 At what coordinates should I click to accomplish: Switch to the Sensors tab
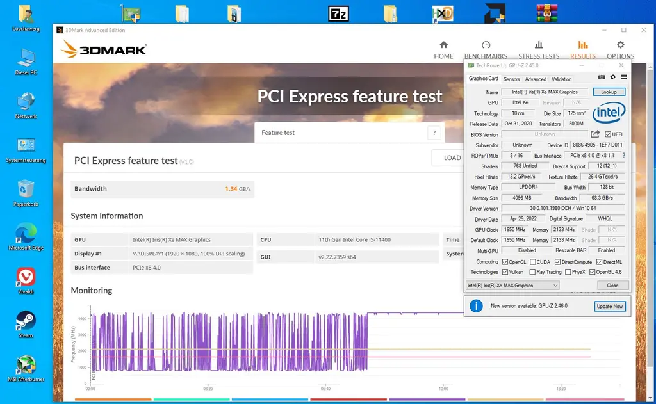click(x=511, y=79)
